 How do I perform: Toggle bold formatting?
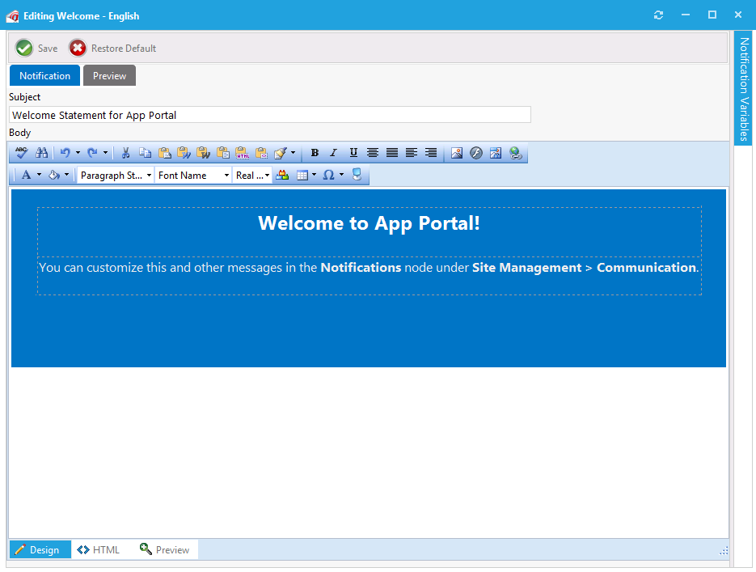315,153
